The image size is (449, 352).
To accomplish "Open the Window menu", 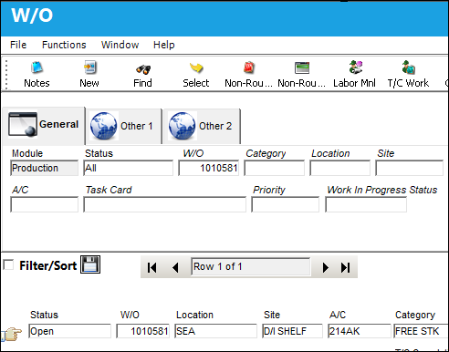I will [x=120, y=45].
